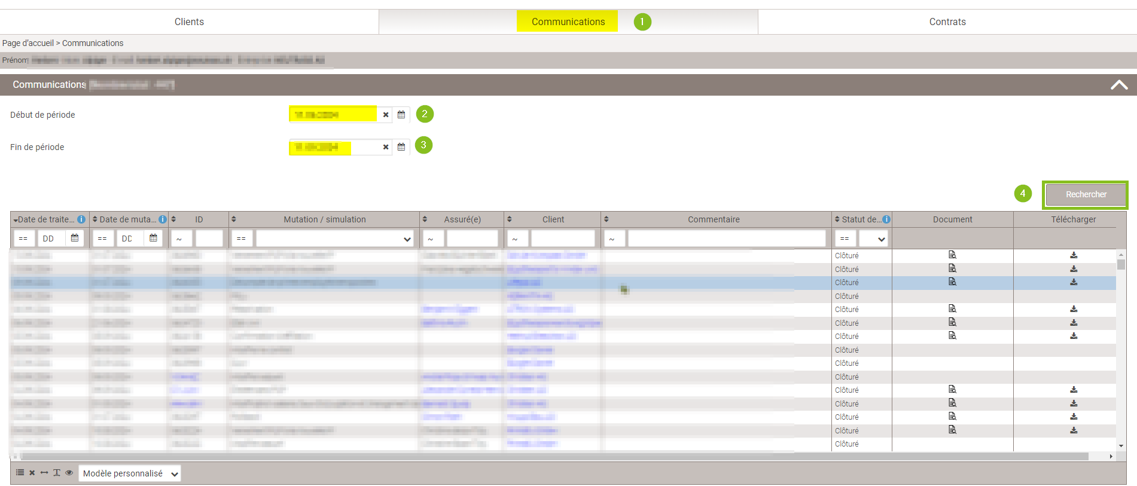1137x486 pixels.
Task: Click the Document column header
Action: pyautogui.click(x=952, y=219)
